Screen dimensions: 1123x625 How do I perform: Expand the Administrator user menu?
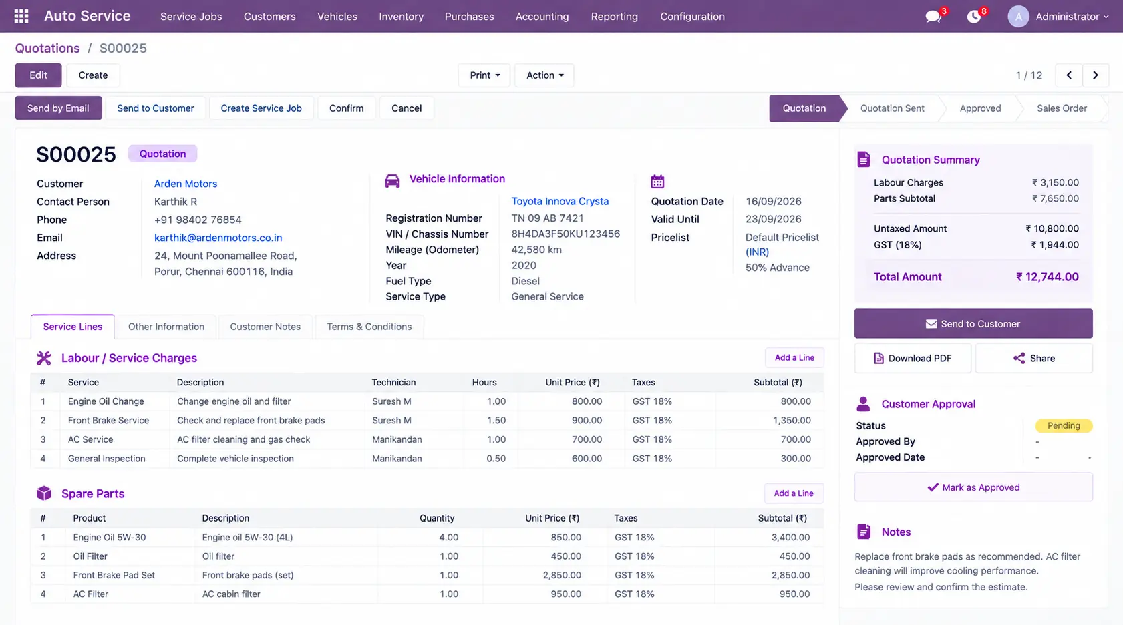pos(1072,17)
